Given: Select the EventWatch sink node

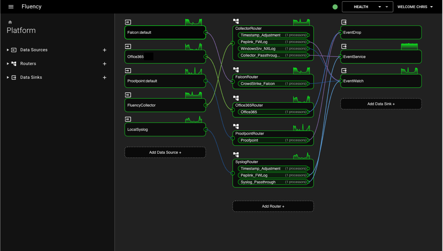Looking at the screenshot, I should (x=381, y=81).
